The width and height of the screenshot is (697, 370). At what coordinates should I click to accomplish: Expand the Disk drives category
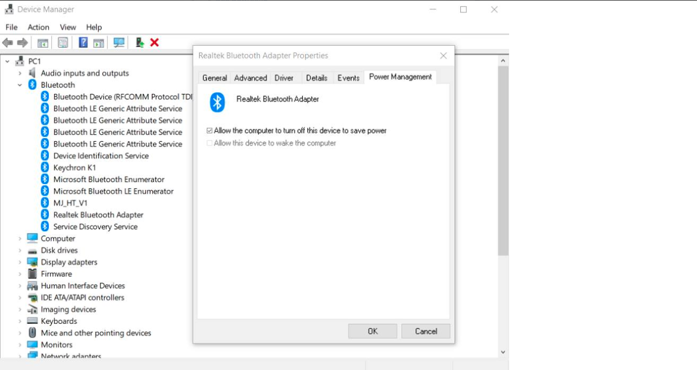click(20, 250)
